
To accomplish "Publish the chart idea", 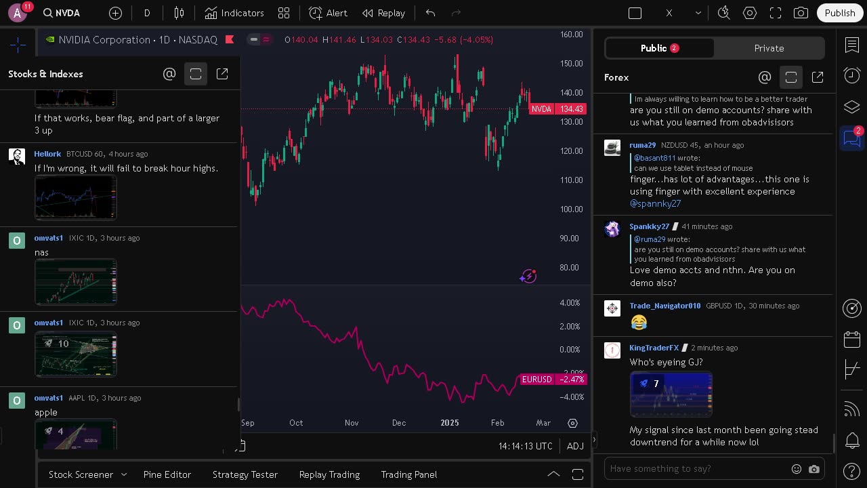I will [x=840, y=13].
